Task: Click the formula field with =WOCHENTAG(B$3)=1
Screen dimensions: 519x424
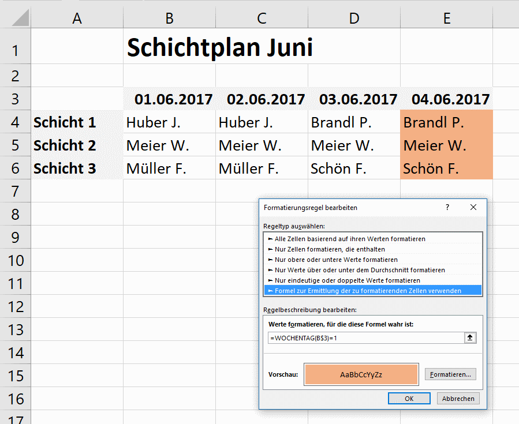Action: (366, 338)
